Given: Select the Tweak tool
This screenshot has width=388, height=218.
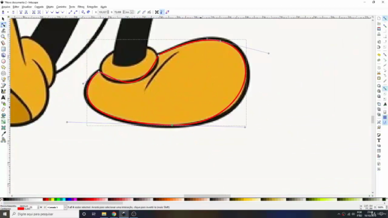Looking at the screenshot, I should click(x=3, y=31).
